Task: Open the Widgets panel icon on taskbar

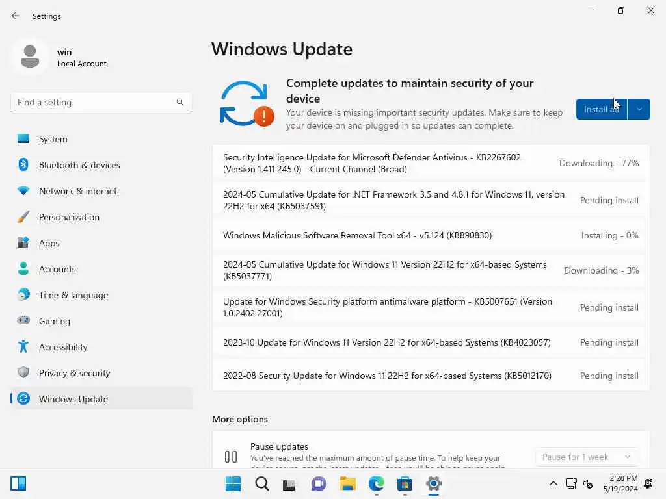Action: 18,483
